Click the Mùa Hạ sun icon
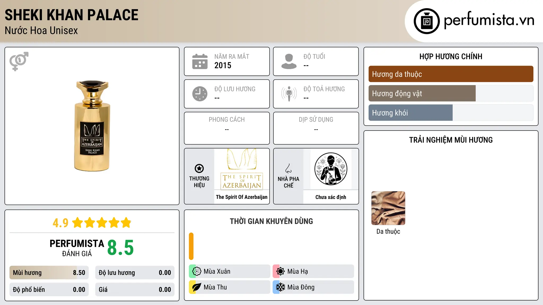 pyautogui.click(x=281, y=271)
